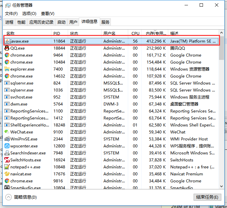Click chrome.exe icon with PID 9816

pyautogui.click(x=7, y=181)
